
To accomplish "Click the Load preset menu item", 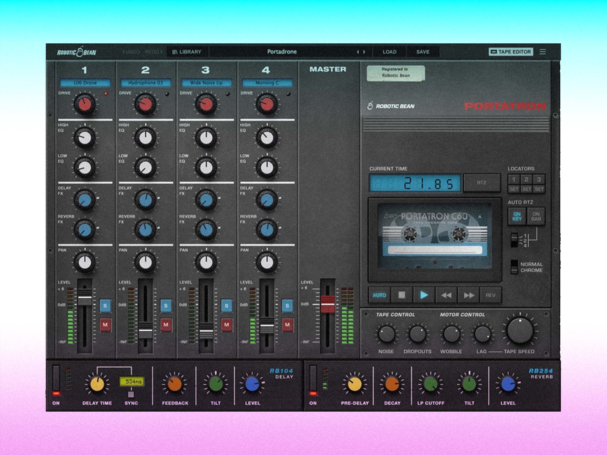I will (x=389, y=52).
